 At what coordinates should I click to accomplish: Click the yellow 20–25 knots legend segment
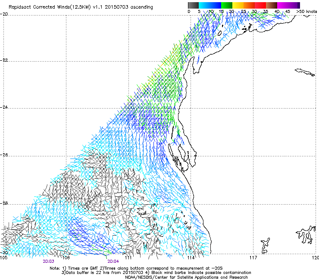(x=238, y=5)
